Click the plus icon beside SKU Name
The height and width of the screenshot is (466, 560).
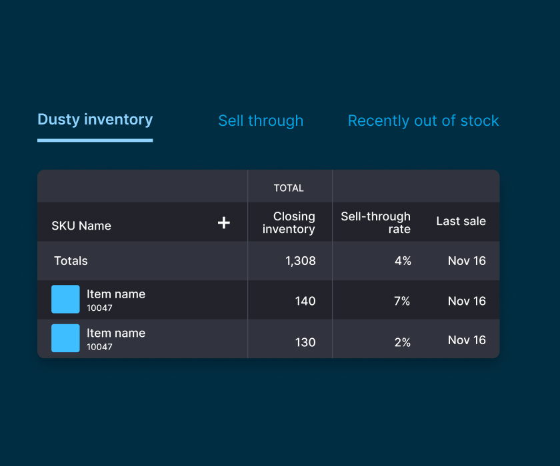pyautogui.click(x=224, y=223)
